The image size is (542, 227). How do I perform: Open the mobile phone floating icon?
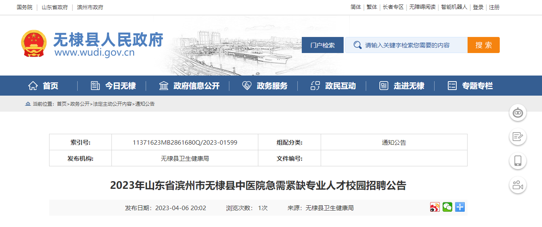point(518,161)
